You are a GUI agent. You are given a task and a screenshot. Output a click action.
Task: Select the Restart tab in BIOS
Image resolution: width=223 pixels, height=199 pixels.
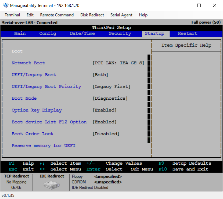pos(188,34)
